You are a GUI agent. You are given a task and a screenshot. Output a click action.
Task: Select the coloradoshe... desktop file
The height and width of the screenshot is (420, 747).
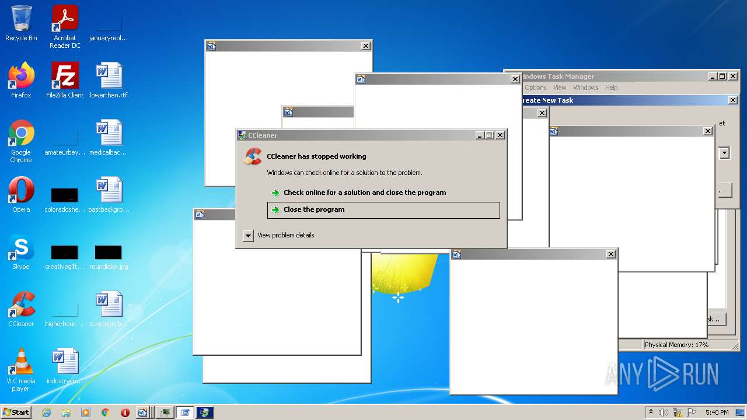coord(65,198)
